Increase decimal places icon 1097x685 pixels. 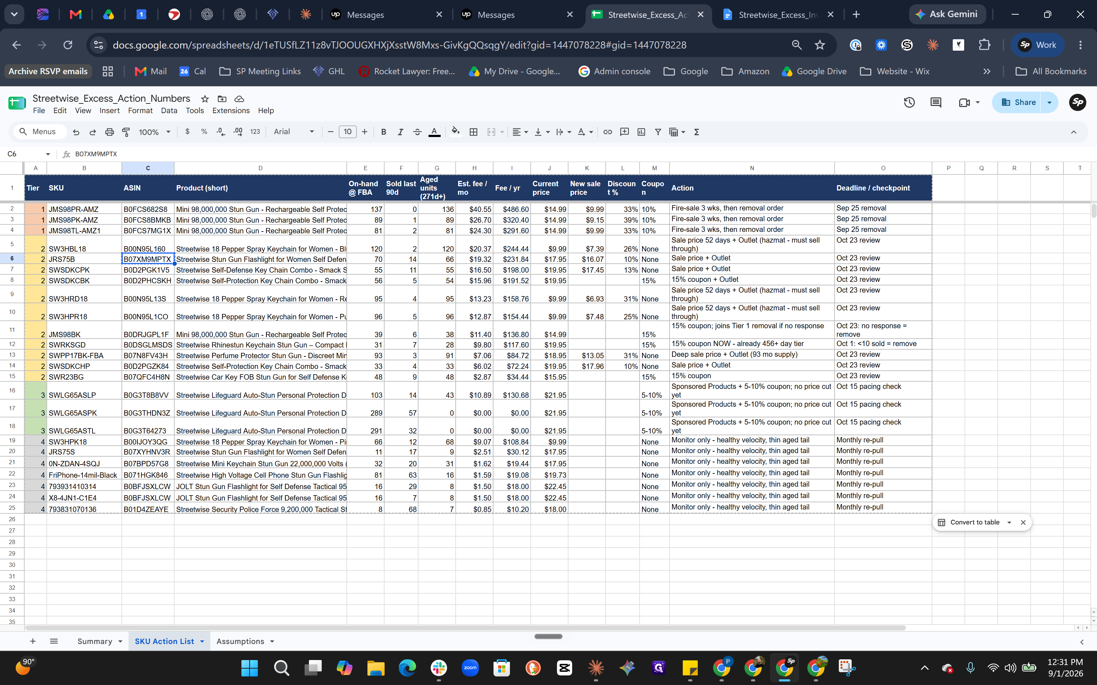point(237,132)
